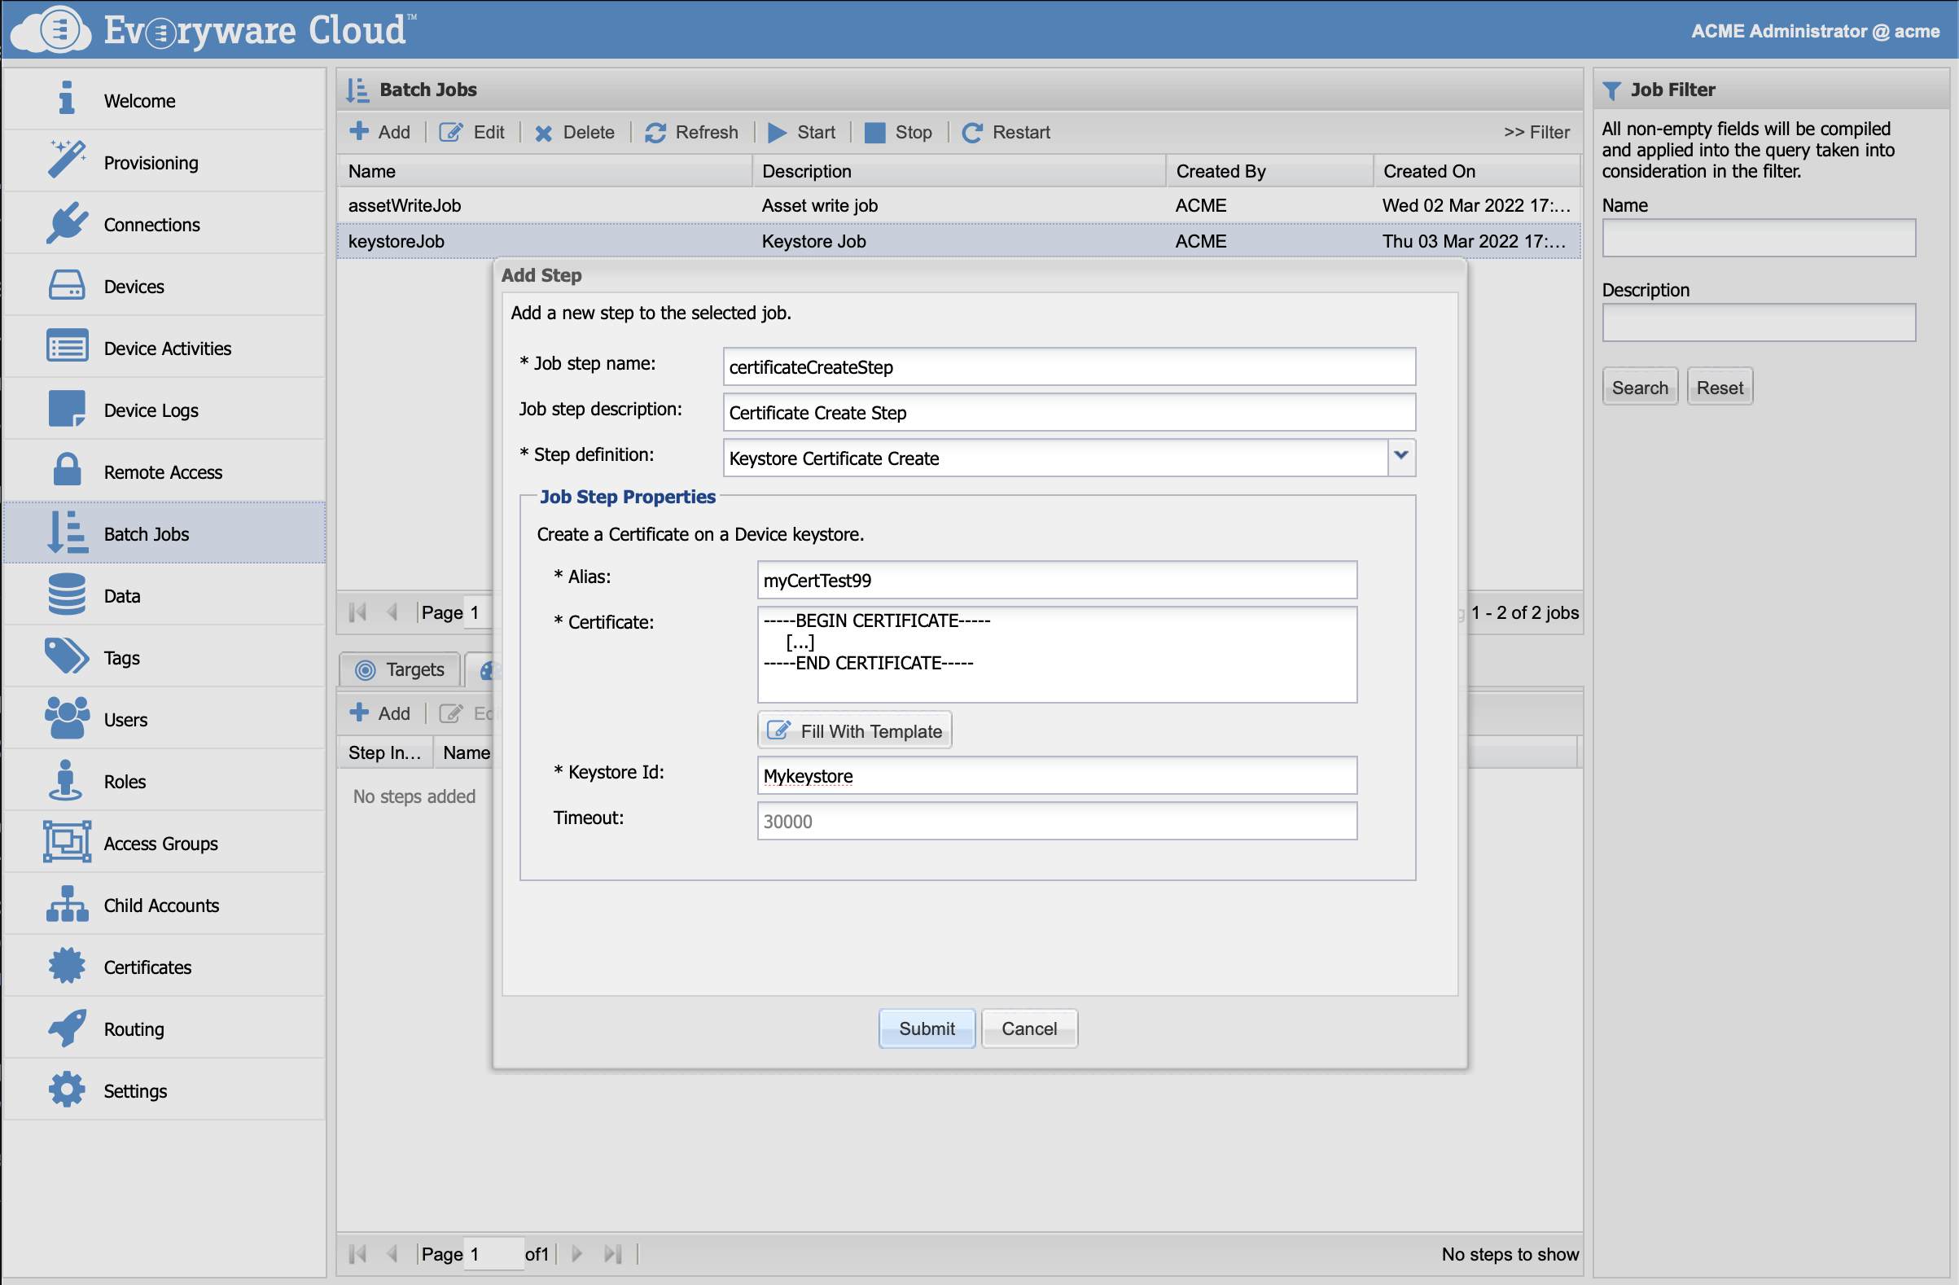Open Certificates menu entry

coord(164,966)
